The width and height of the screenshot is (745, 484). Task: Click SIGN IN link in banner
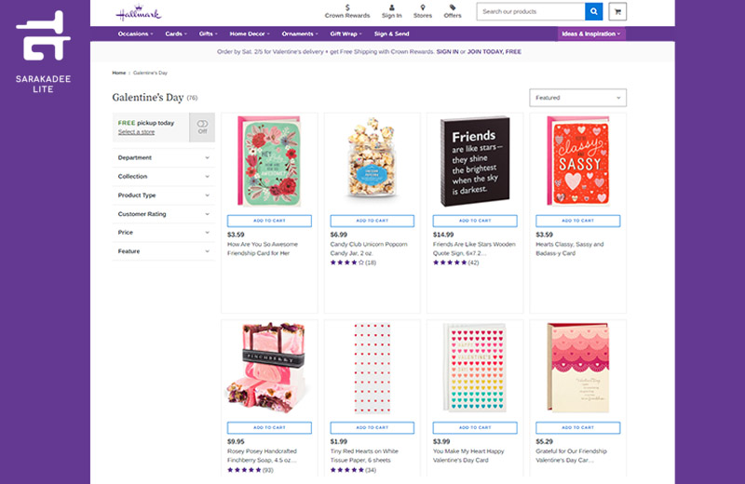click(x=447, y=52)
